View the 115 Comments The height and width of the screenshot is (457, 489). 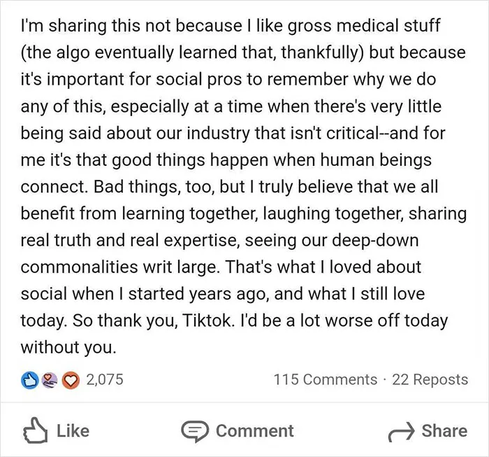326,379
